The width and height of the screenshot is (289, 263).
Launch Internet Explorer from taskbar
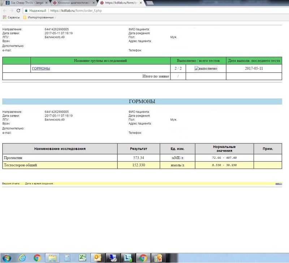[22, 258]
